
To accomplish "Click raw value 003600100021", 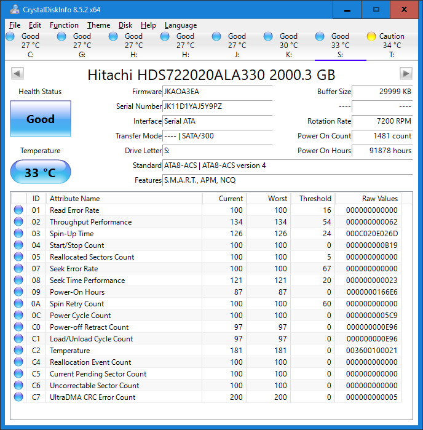I will coord(372,350).
